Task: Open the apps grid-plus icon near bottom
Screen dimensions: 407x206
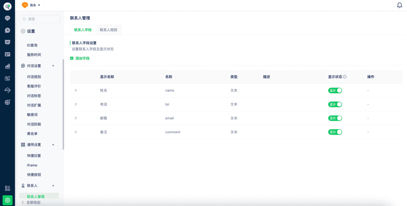Action: point(8,189)
